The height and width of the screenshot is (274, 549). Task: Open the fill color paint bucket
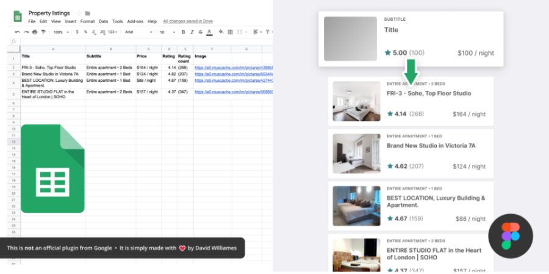tap(221, 32)
